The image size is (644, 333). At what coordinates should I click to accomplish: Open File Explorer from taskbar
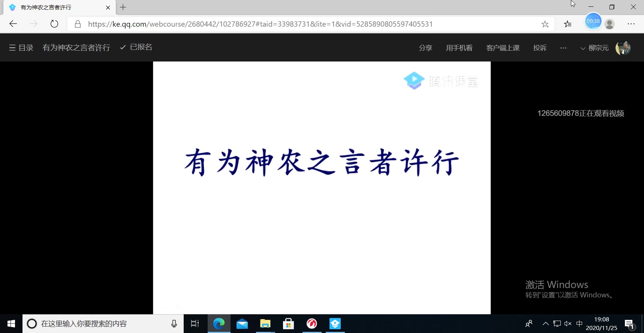265,324
